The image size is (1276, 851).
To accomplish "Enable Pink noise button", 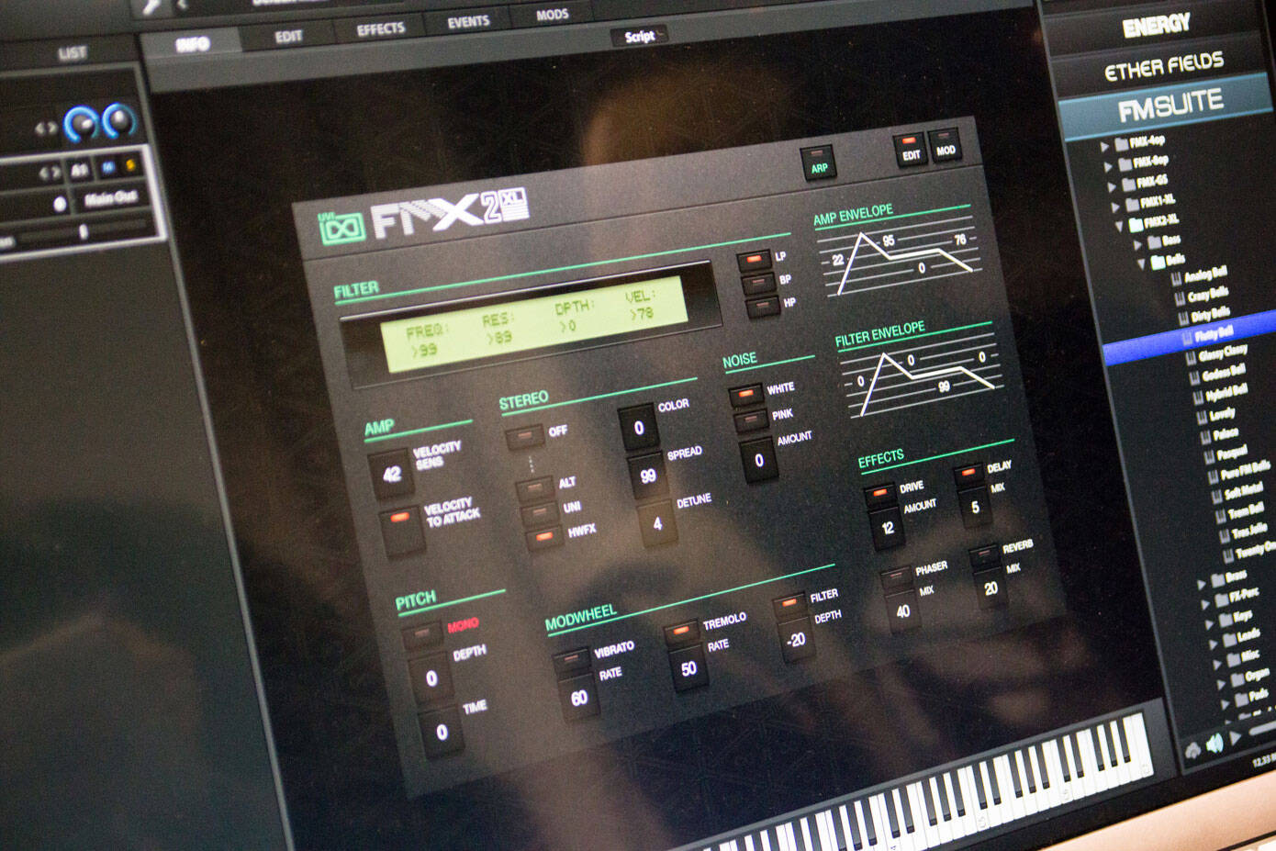I will [751, 420].
